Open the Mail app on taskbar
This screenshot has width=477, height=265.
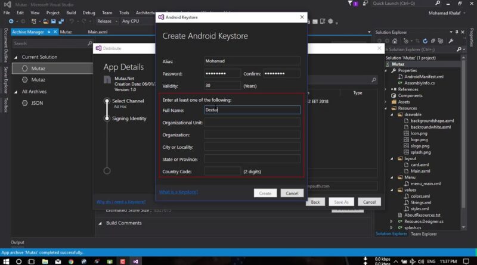[58, 261]
